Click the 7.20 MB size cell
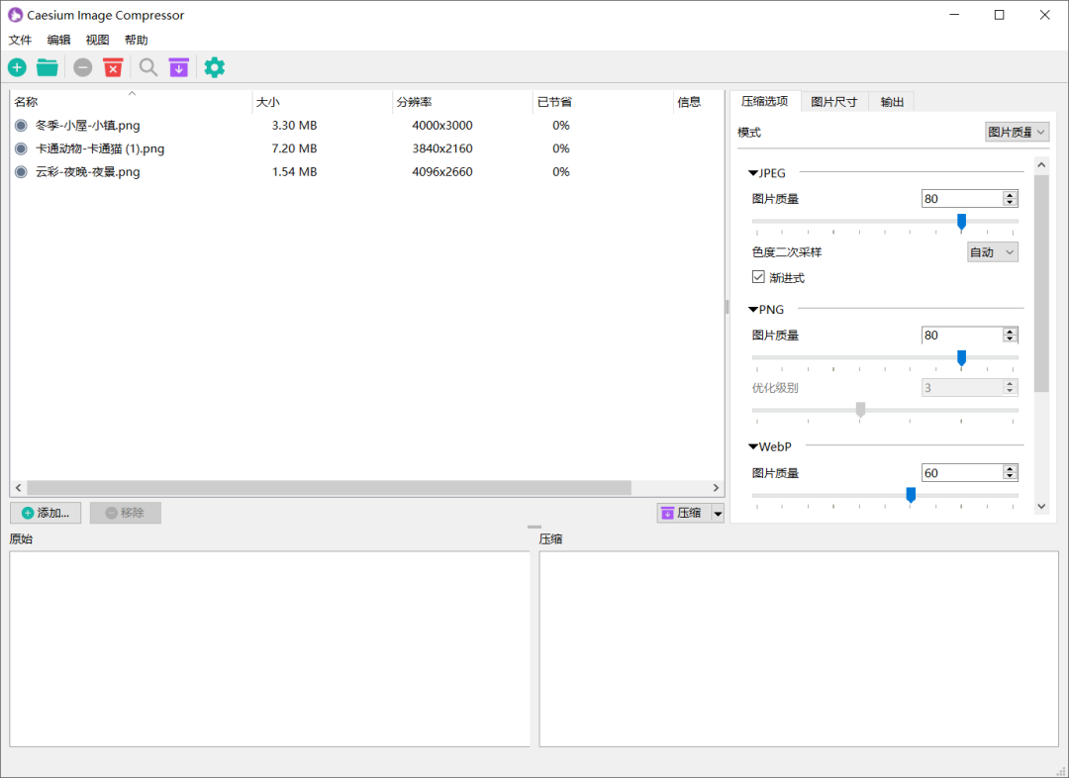 click(295, 148)
